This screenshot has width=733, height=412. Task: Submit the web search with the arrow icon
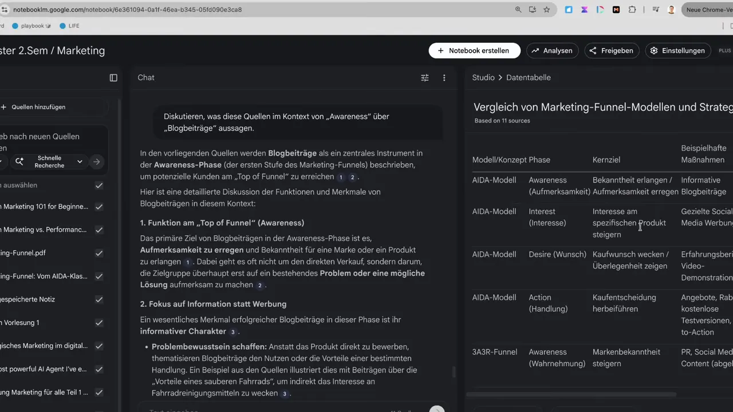point(96,162)
